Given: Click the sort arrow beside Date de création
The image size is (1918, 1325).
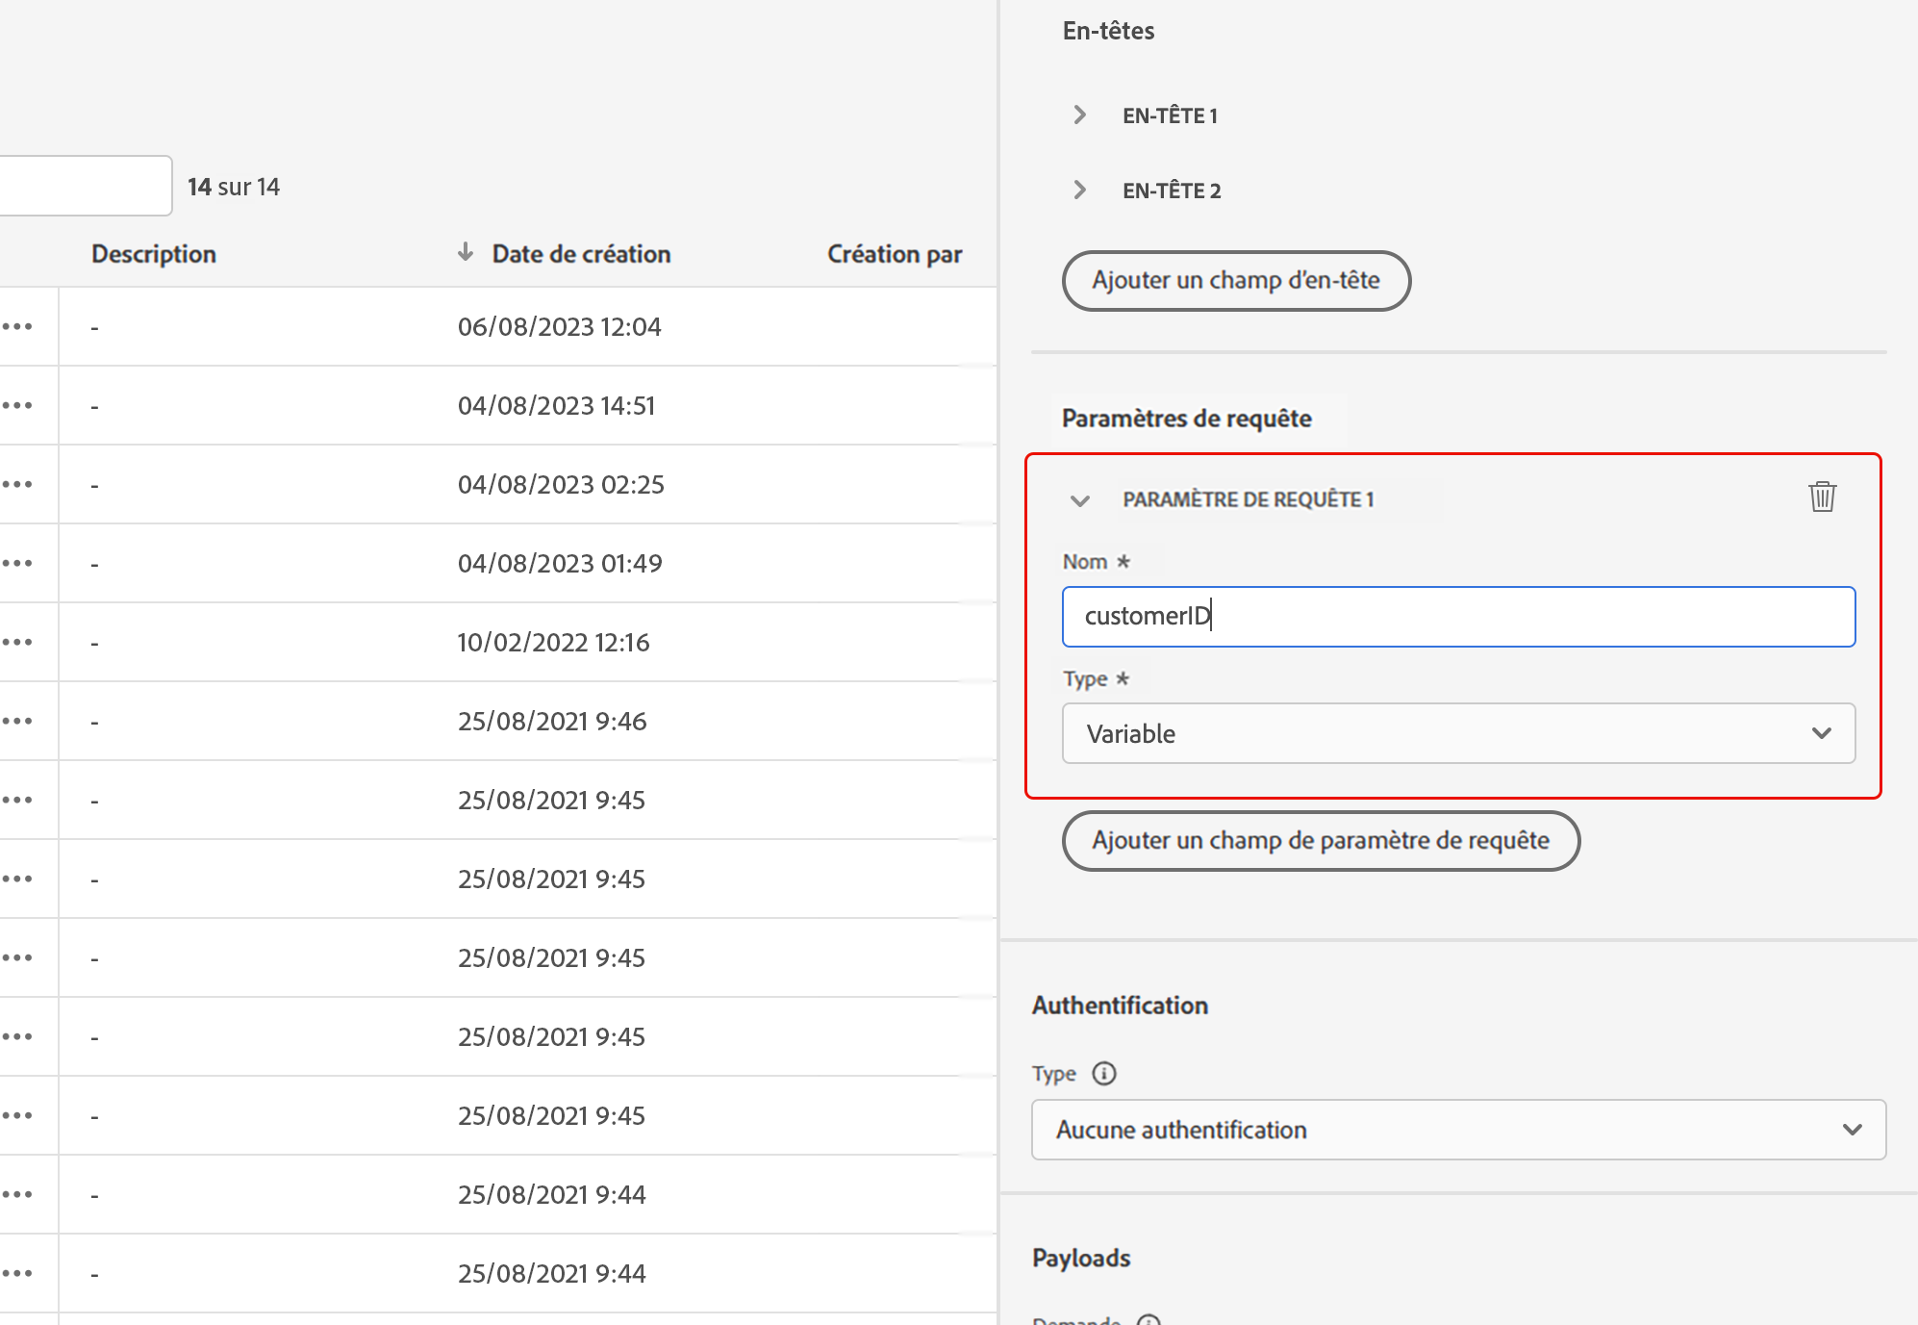Looking at the screenshot, I should coord(466,253).
